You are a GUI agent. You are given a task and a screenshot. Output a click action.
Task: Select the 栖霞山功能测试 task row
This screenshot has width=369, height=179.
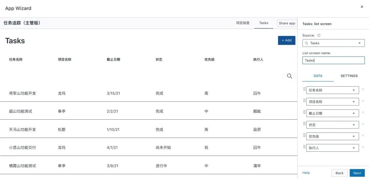149,166
